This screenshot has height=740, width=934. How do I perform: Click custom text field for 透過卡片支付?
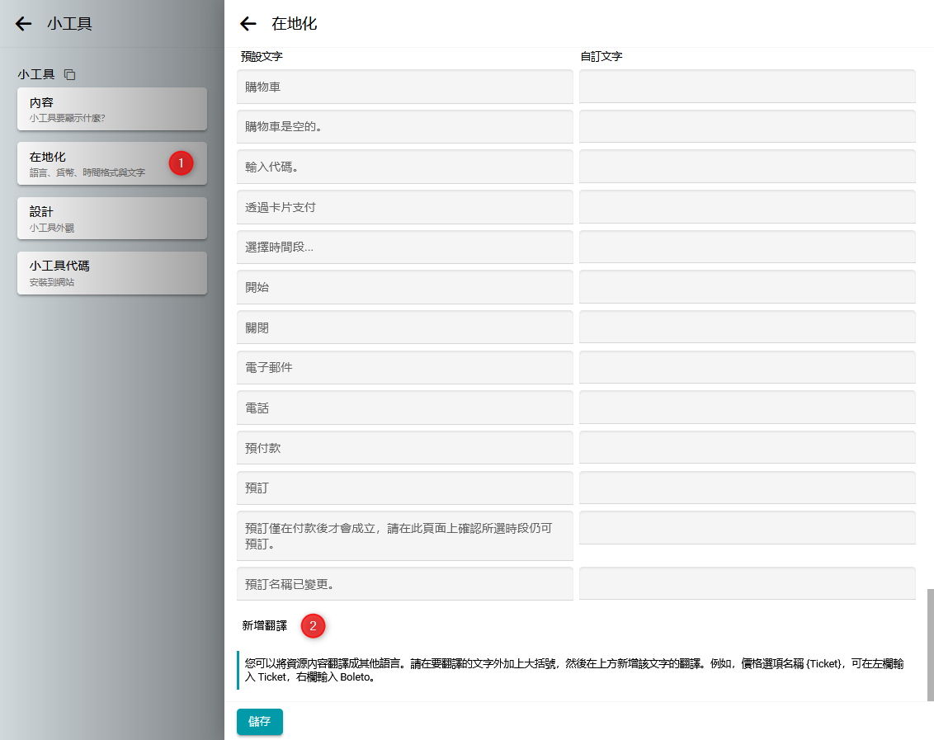pyautogui.click(x=747, y=207)
